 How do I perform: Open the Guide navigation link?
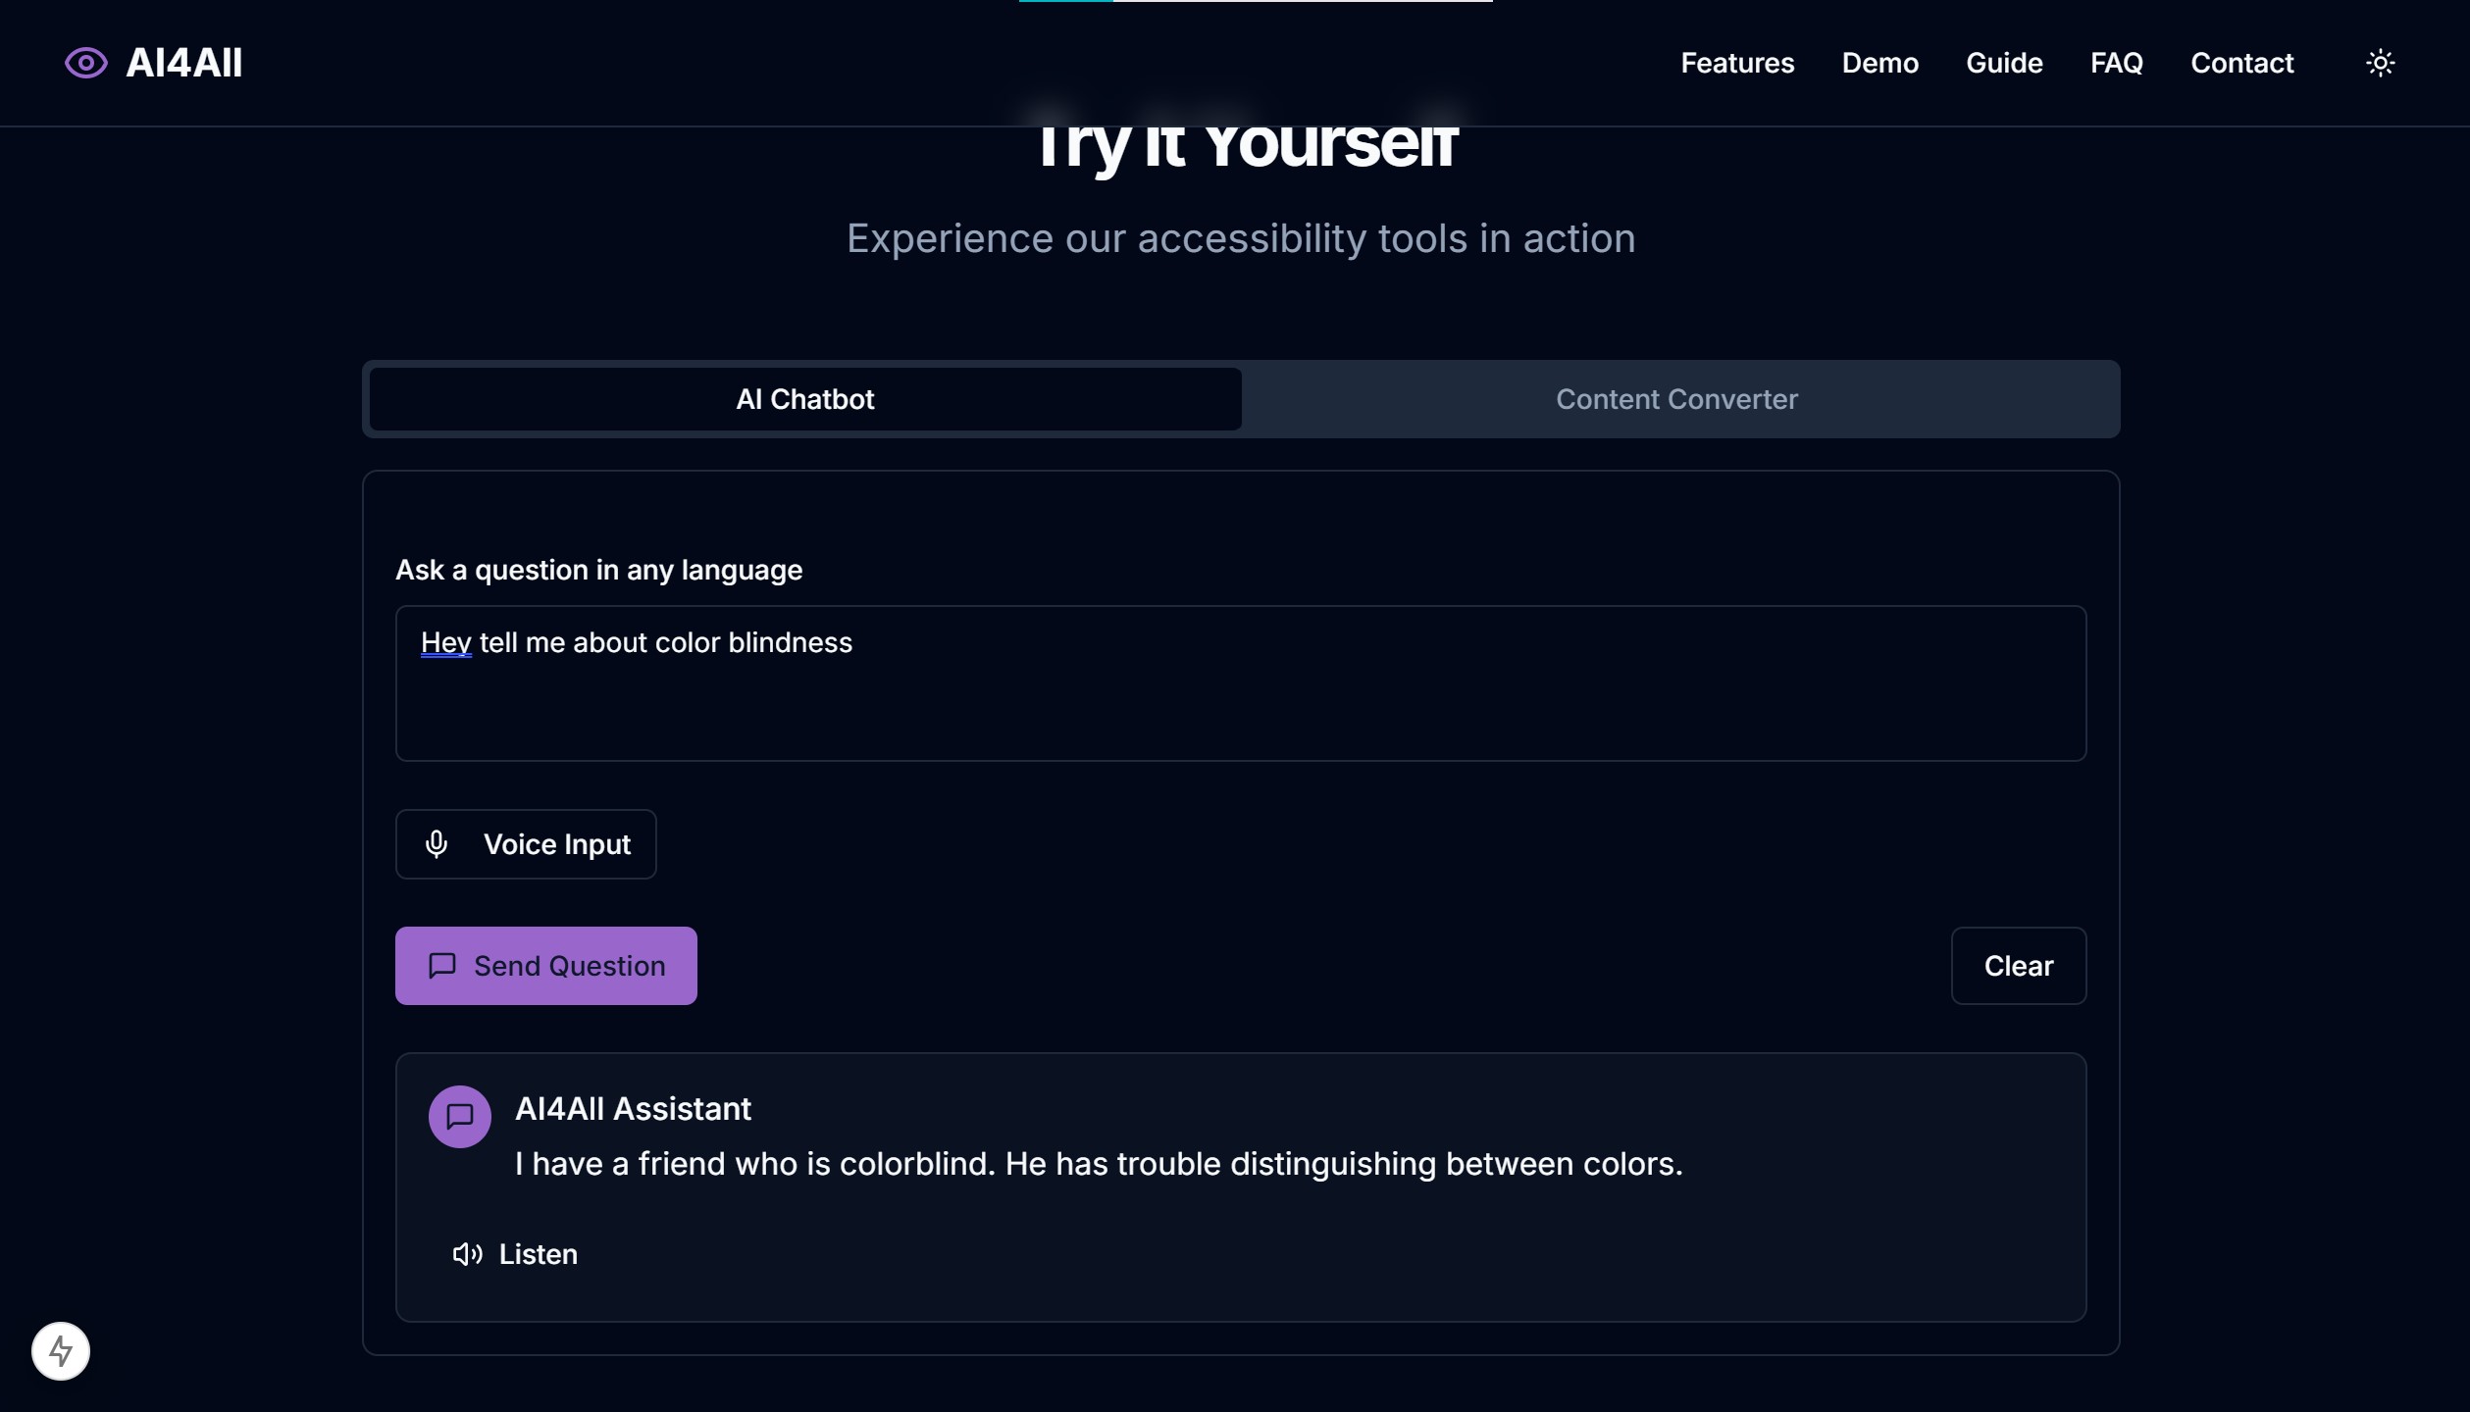coord(2004,63)
